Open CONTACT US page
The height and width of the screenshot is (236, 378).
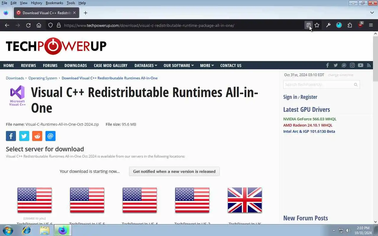(x=231, y=65)
